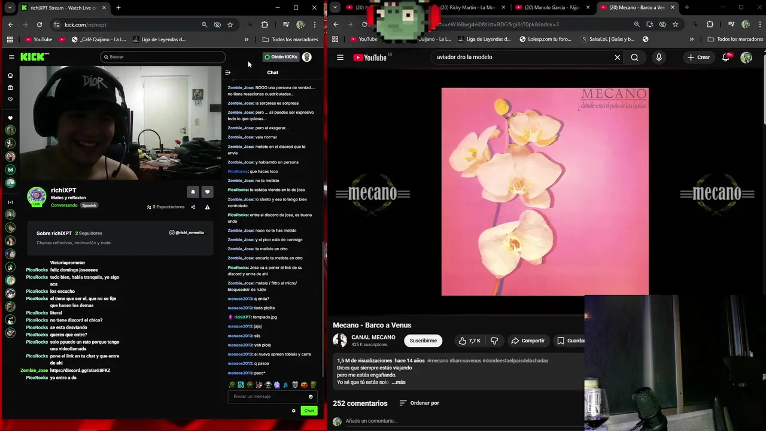Click the 'Obtén KICKs' button

point(281,57)
